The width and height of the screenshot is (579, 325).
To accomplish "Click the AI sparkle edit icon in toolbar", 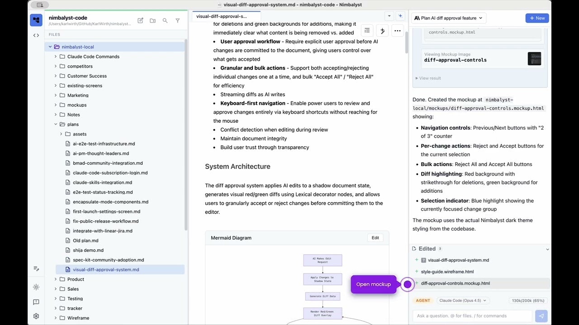I will (382, 30).
